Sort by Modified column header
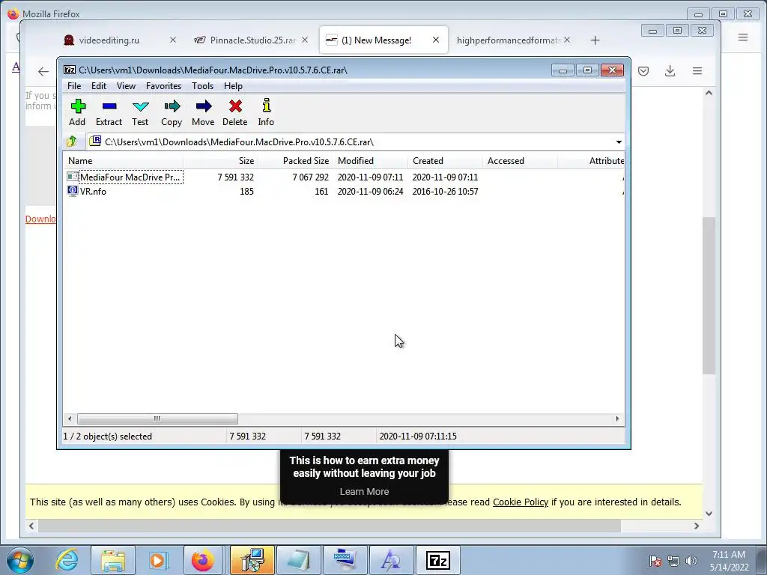The height and width of the screenshot is (575, 767). coord(370,161)
